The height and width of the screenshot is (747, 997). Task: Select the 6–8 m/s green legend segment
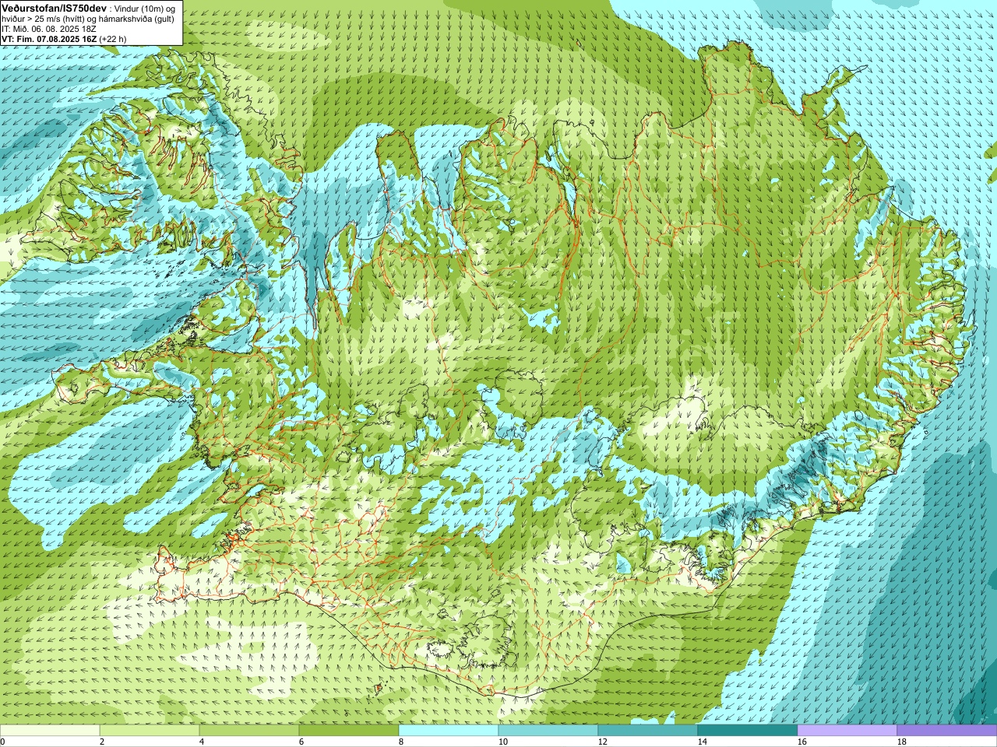click(x=349, y=731)
